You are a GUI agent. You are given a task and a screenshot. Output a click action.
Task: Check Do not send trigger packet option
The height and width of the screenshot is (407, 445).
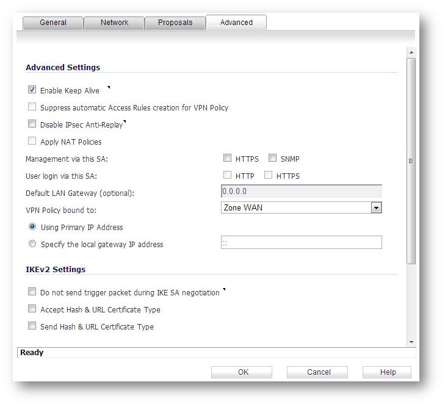click(x=32, y=292)
